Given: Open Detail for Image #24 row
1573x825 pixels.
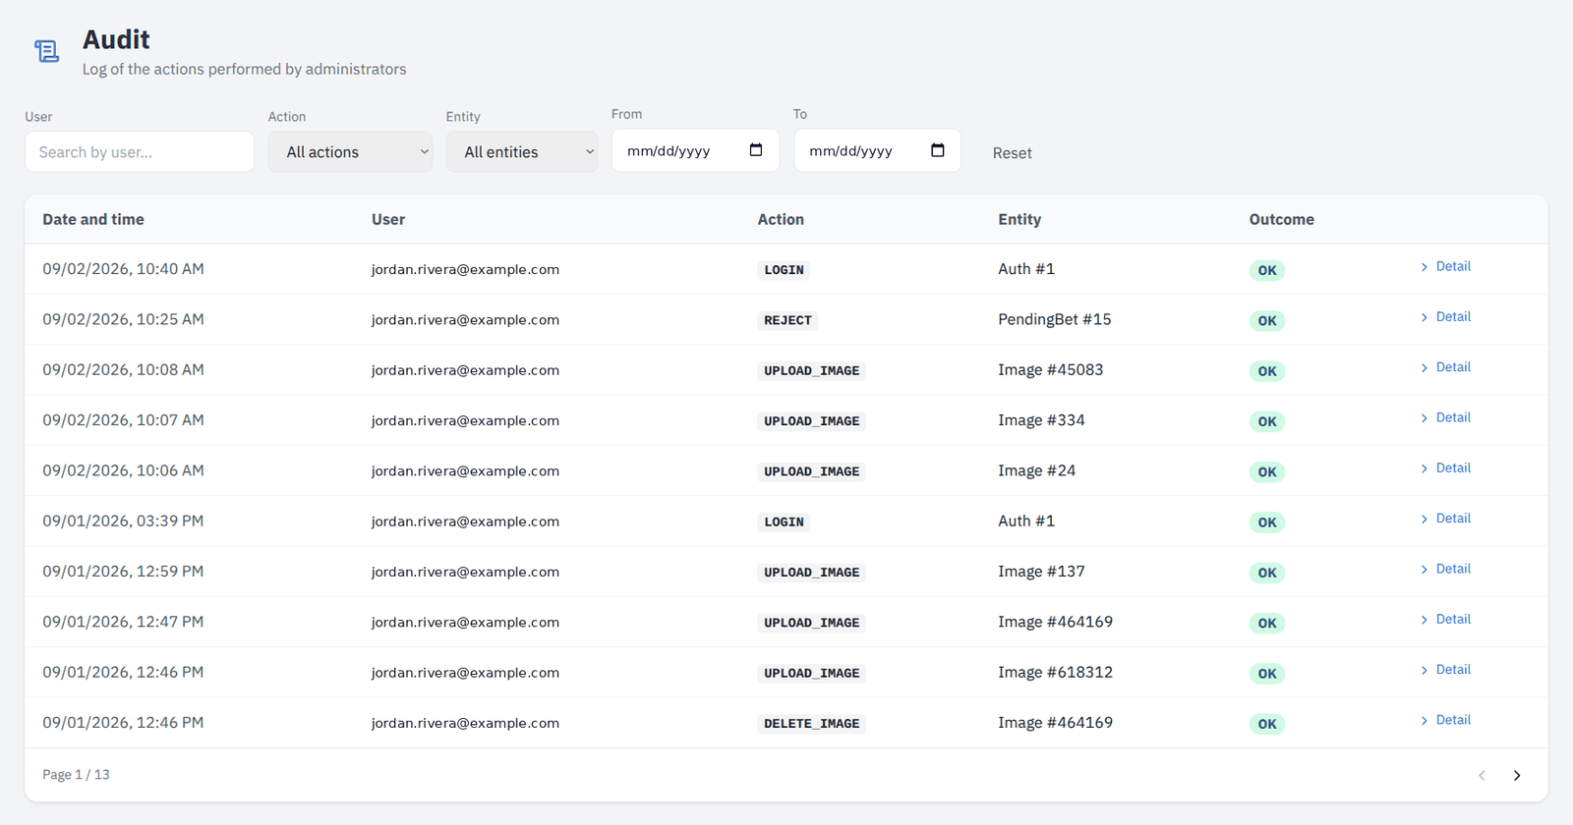Looking at the screenshot, I should 1445,467.
